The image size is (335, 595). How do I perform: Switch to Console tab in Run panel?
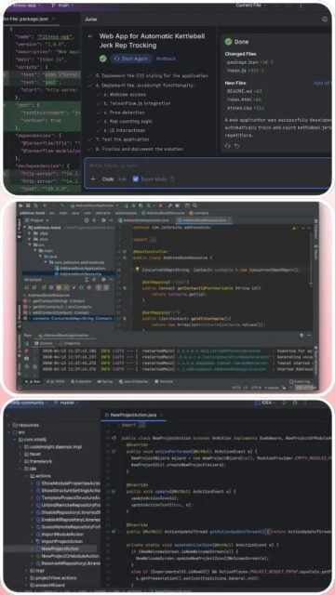tap(45, 343)
